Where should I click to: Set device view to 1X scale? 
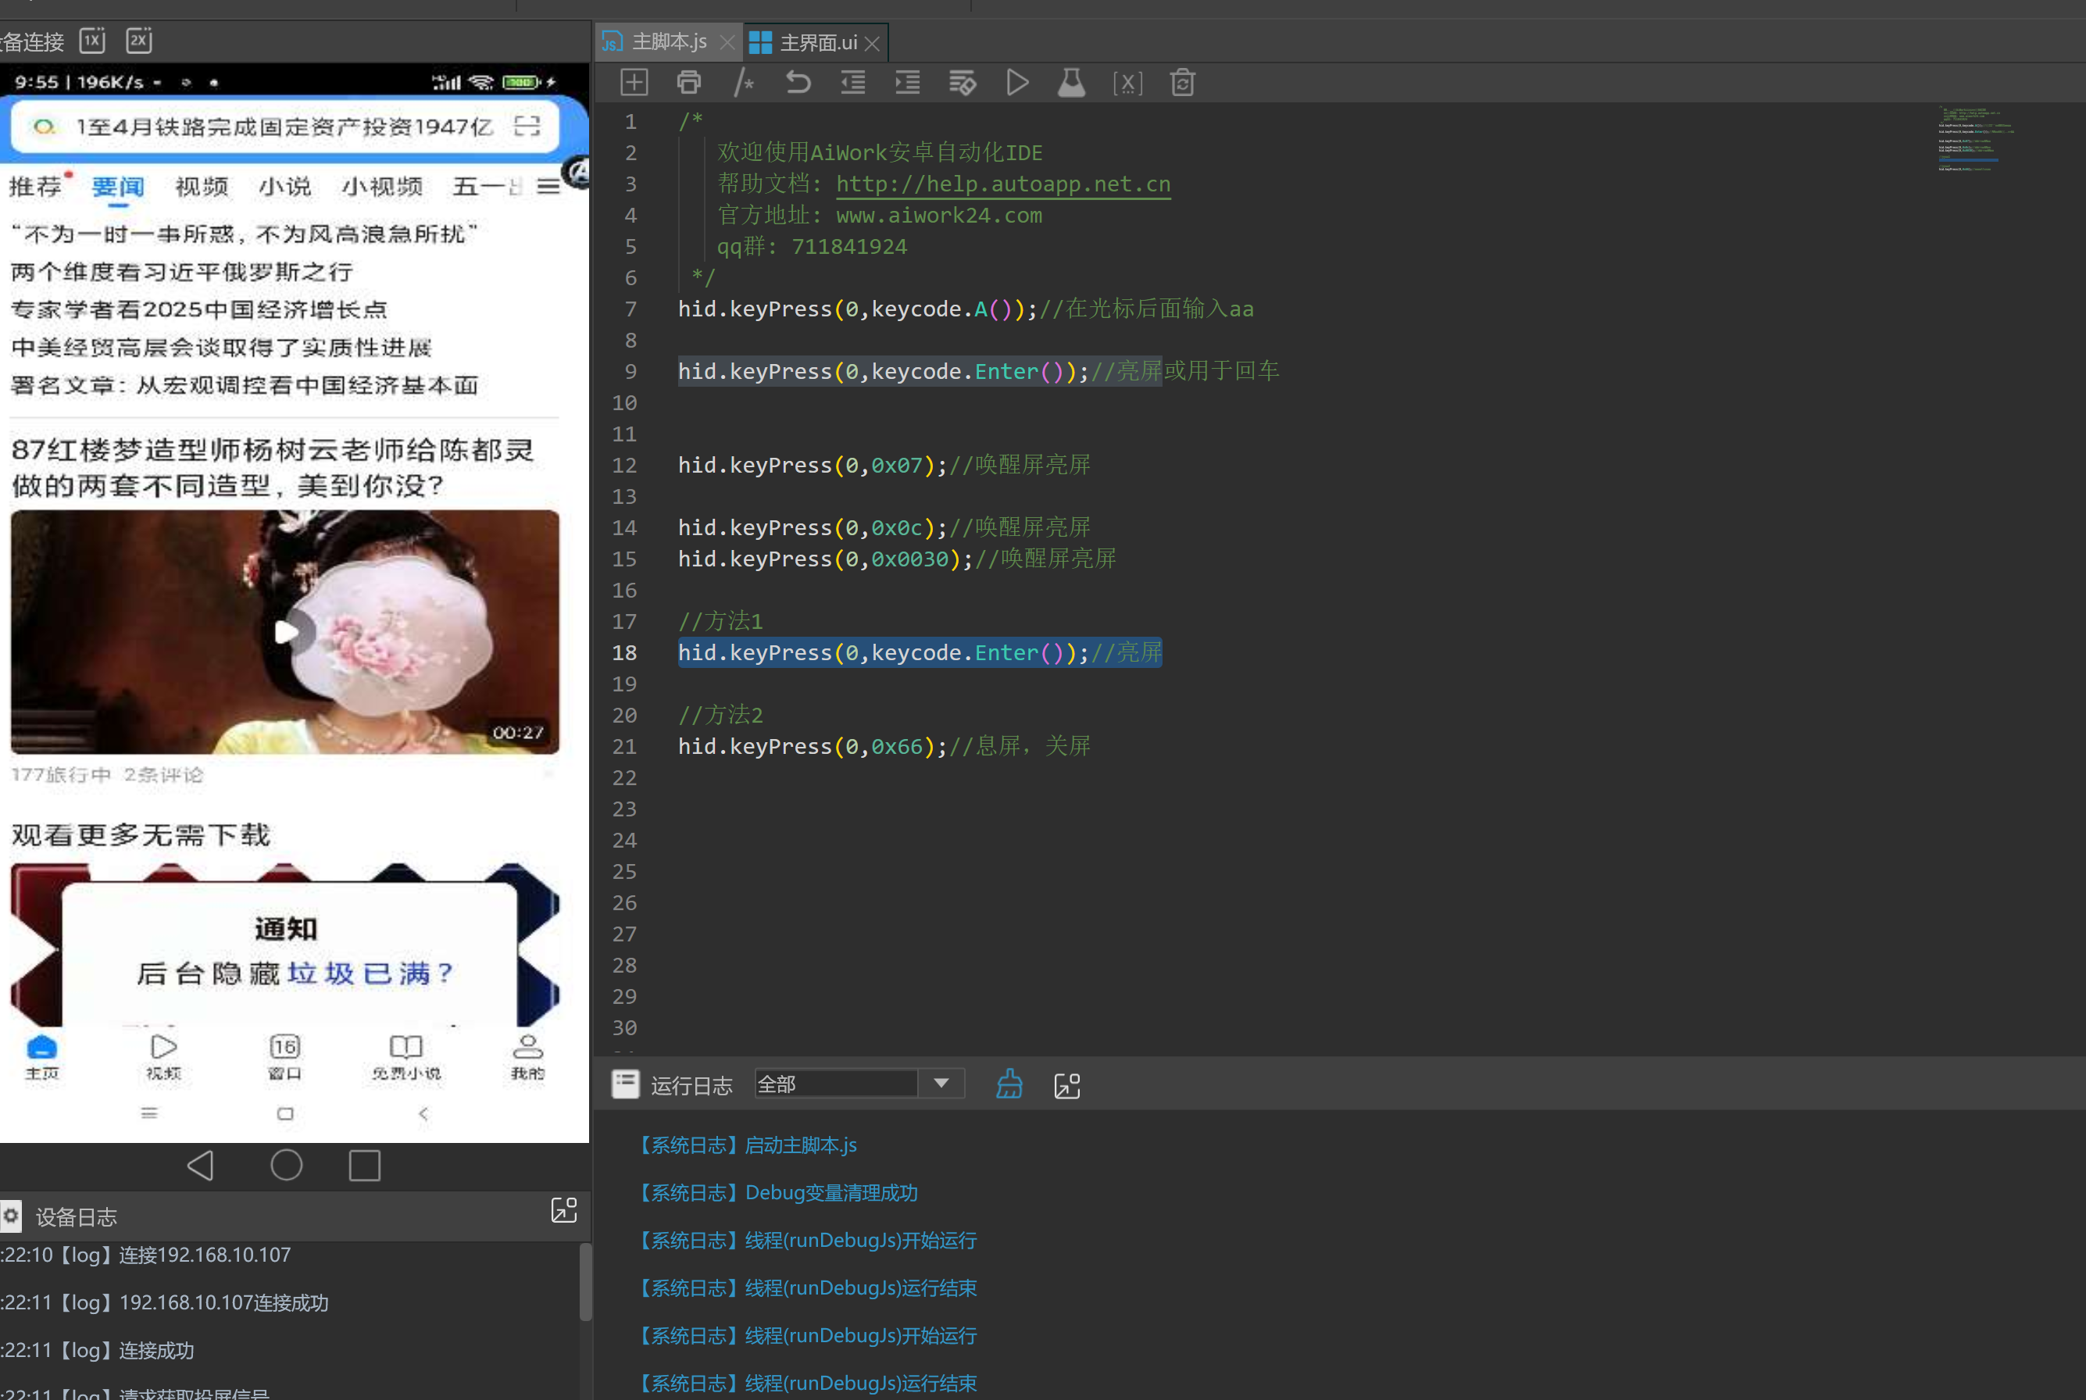click(x=92, y=40)
